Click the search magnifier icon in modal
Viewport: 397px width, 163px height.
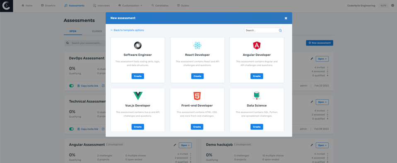280,30
